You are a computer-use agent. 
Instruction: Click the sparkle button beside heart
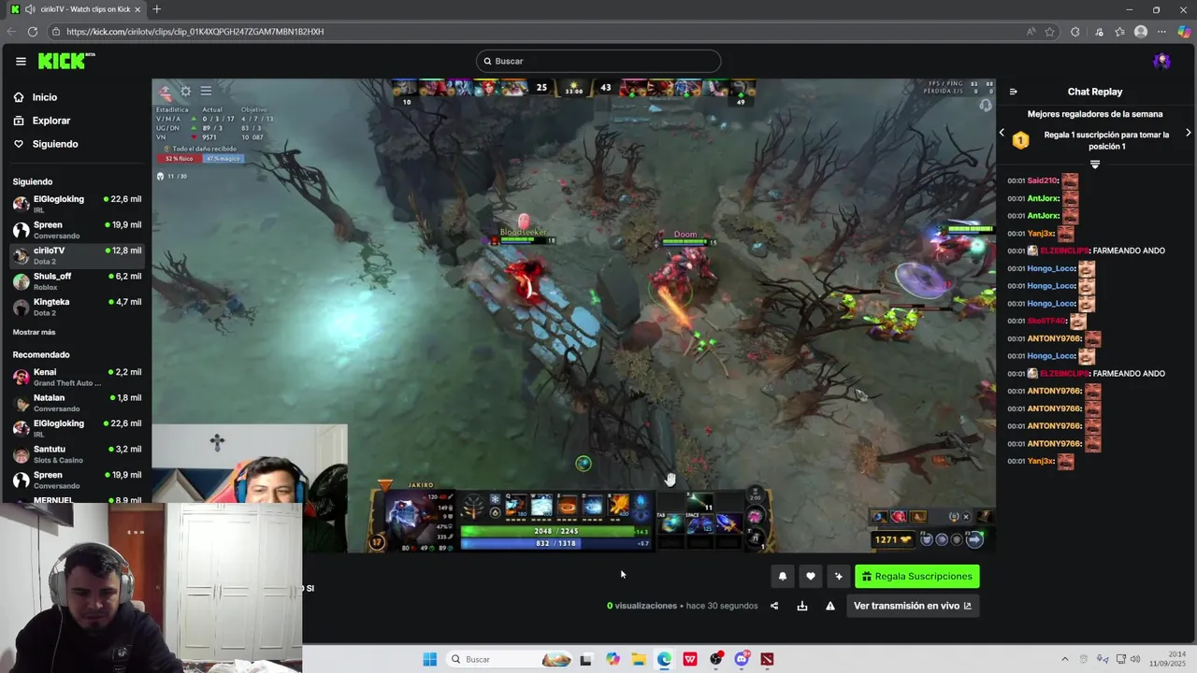tap(838, 577)
